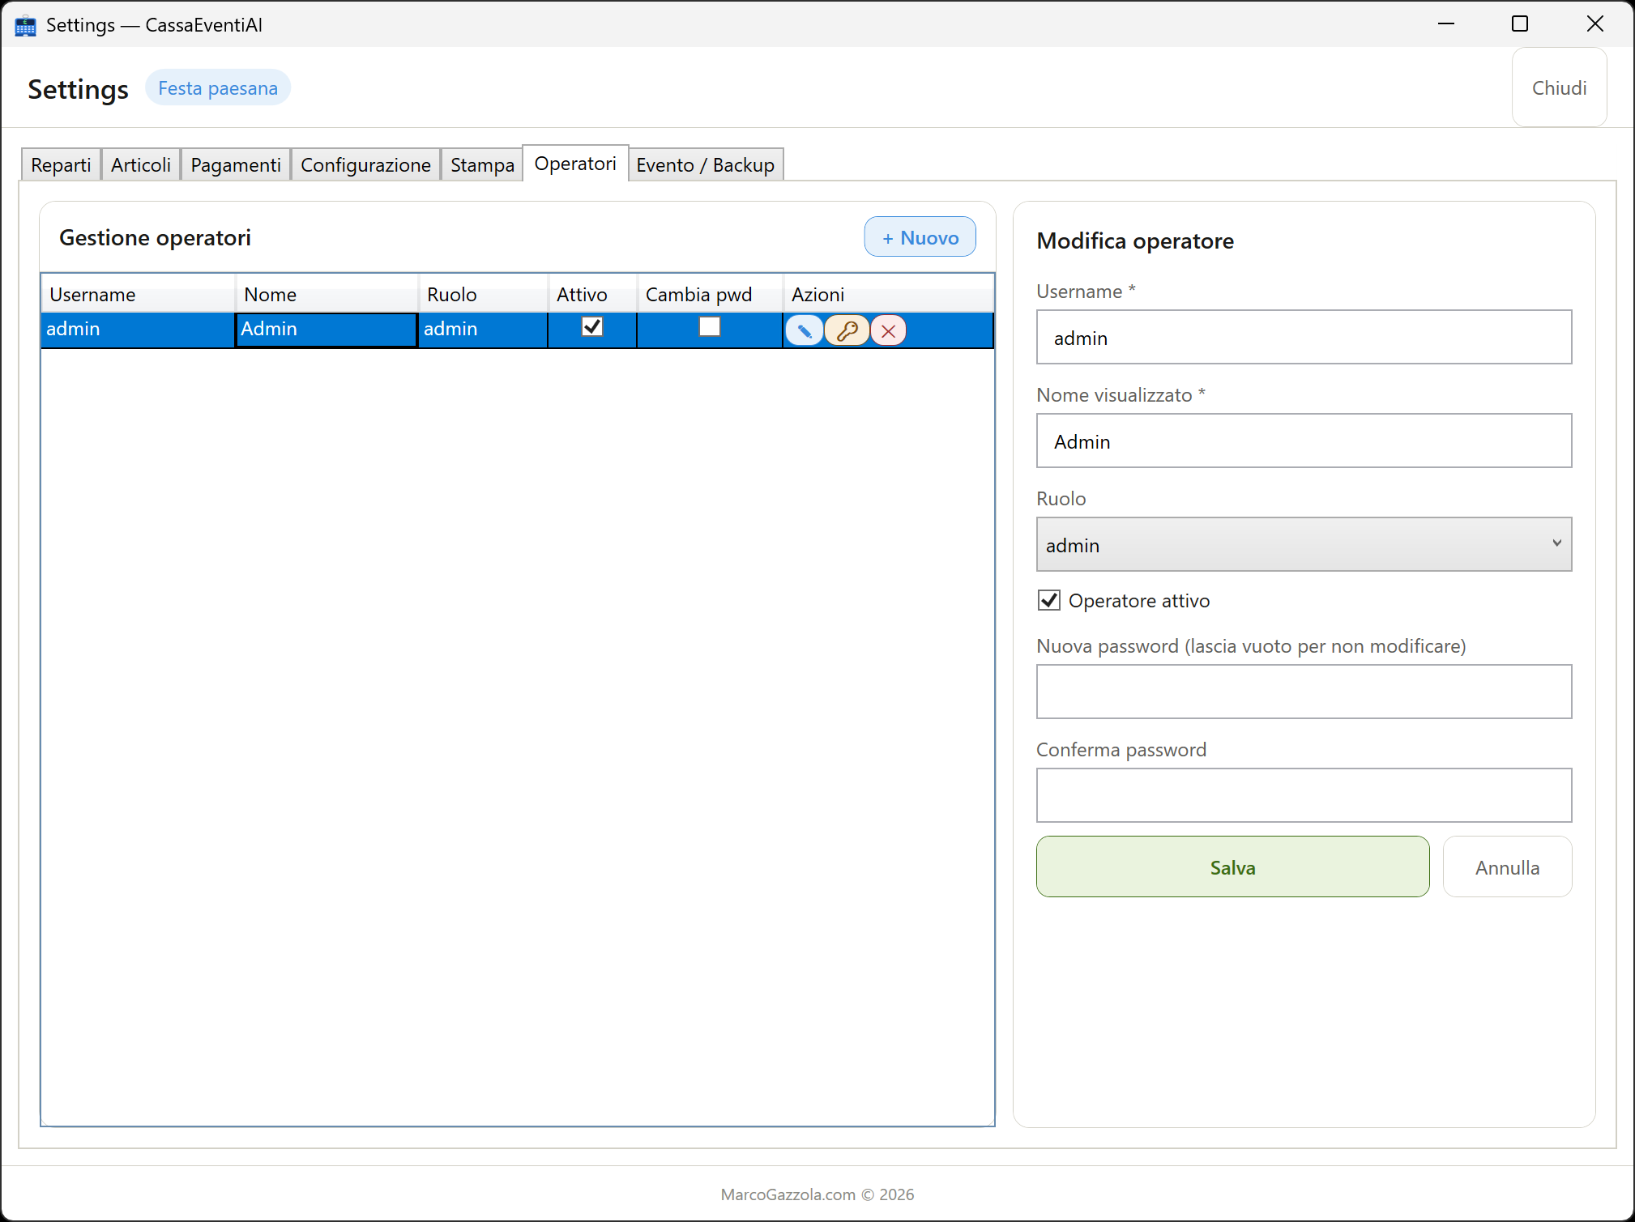Select the Operatori tab
1635x1222 pixels.
[x=575, y=163]
